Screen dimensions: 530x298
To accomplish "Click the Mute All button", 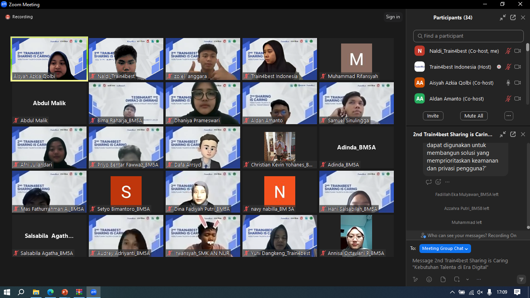I will 474,116.
